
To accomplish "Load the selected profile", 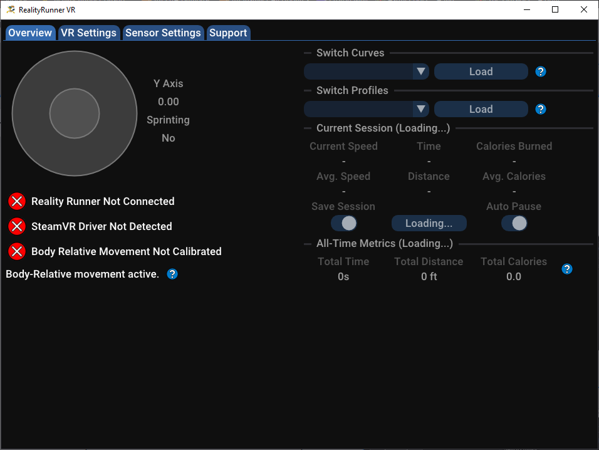I will (x=481, y=109).
